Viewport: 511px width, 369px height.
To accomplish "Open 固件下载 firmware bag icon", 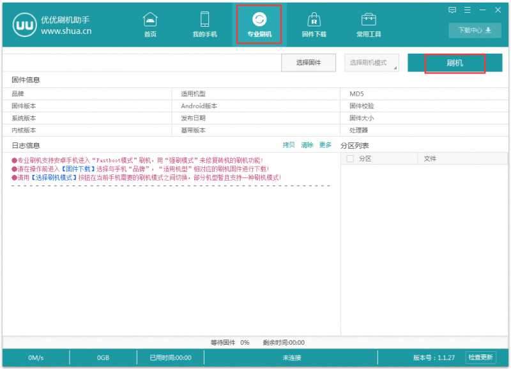I will point(314,20).
